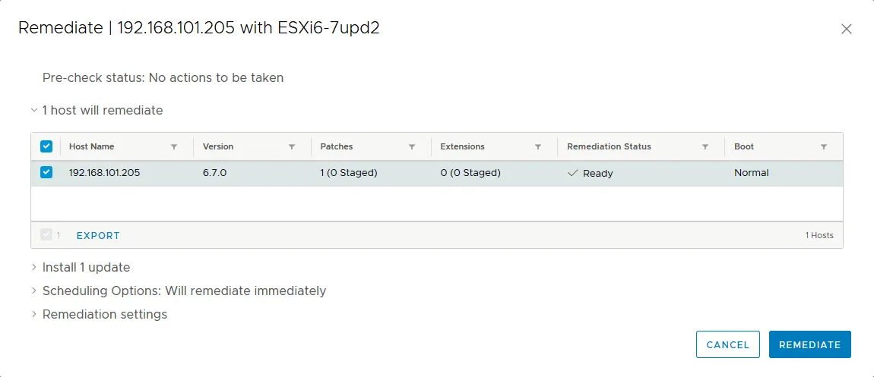Open the Version column filter
This screenshot has height=377, width=874.
click(x=292, y=146)
